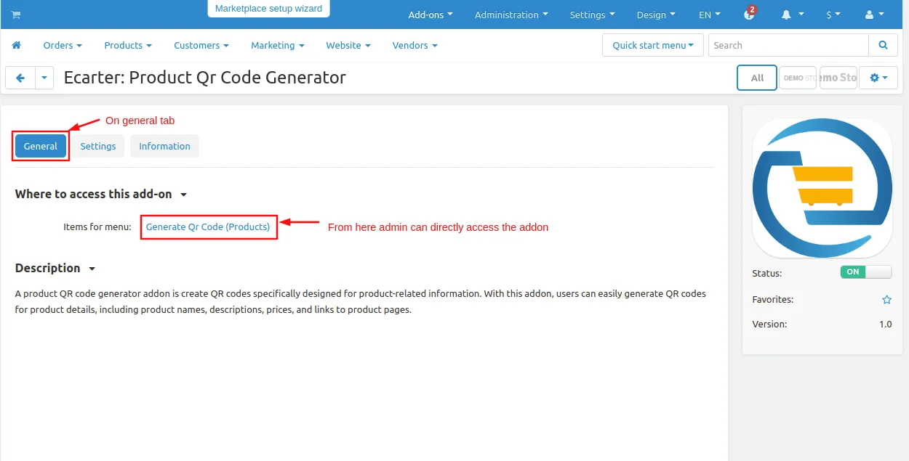Open the EN language dropdown
Screen dimensions: 909x461
[x=710, y=15]
